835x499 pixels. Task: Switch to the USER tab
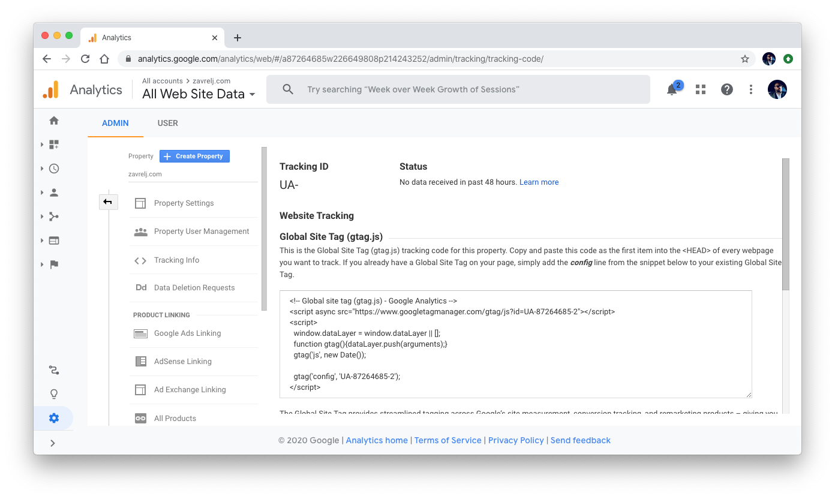pos(167,123)
